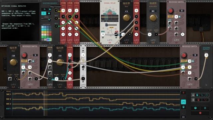Turn the Attenuator module gold knob
213x120 pixels.
pyautogui.click(x=153, y=18)
